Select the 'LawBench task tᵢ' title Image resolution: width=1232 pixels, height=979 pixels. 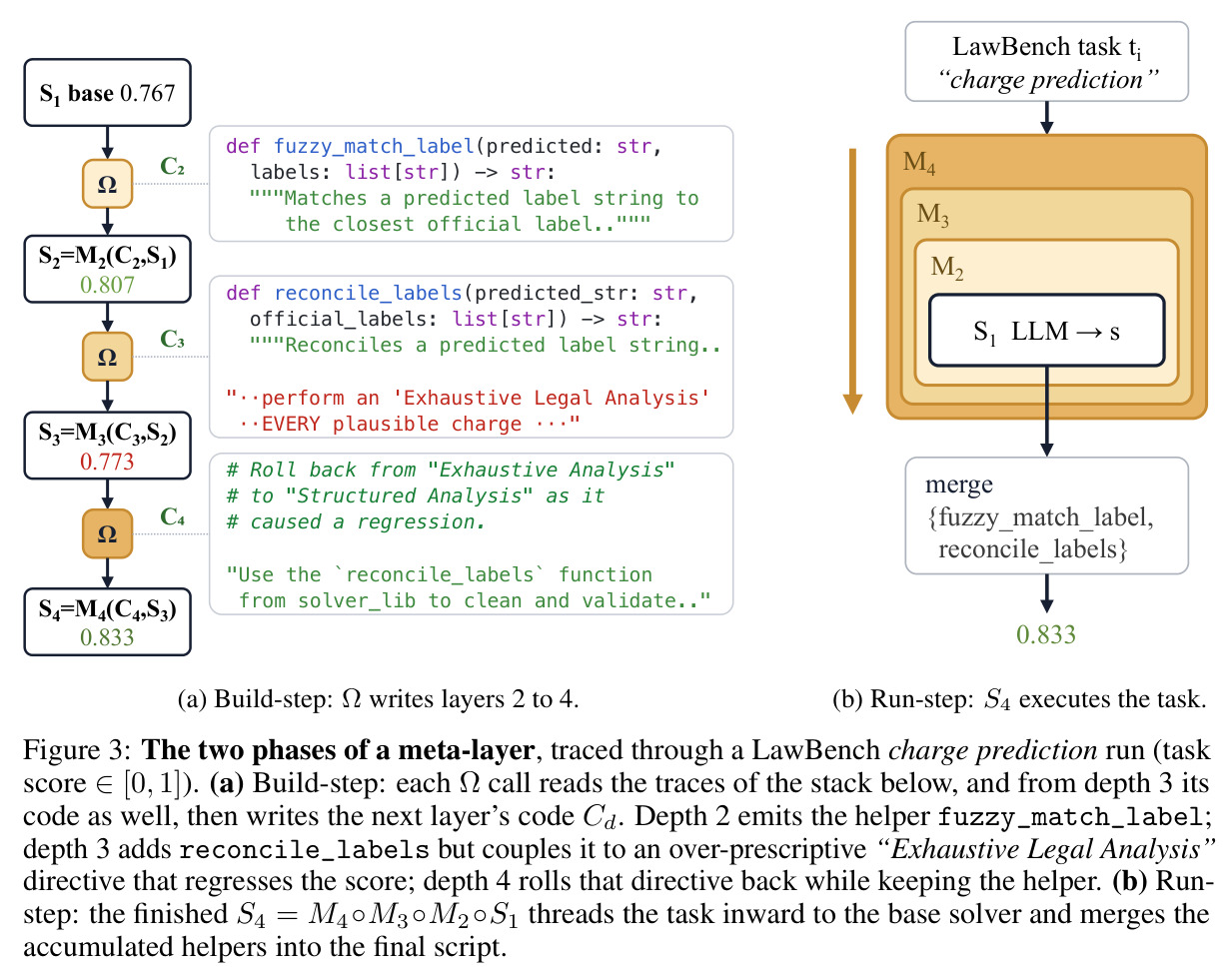click(x=1046, y=48)
